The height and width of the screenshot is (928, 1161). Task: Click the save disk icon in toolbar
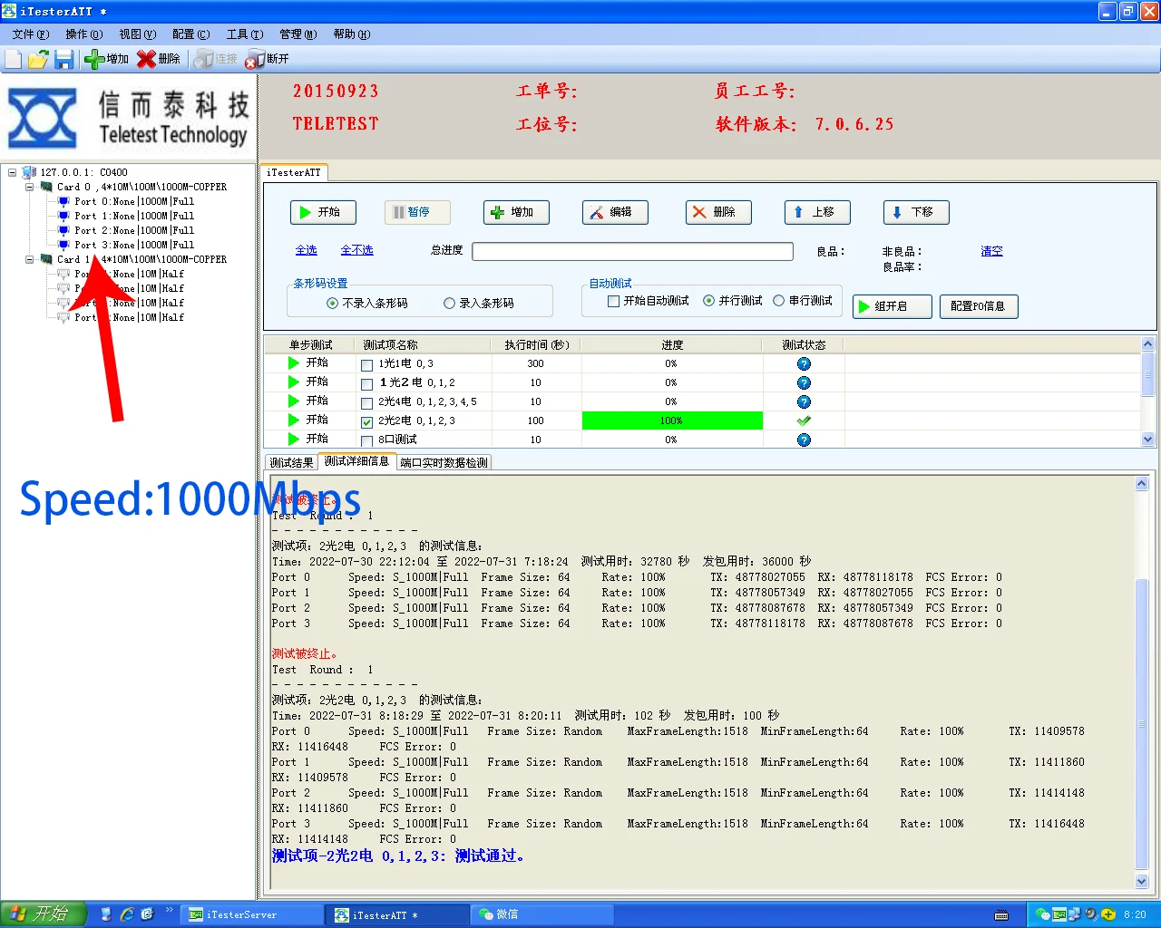click(63, 59)
